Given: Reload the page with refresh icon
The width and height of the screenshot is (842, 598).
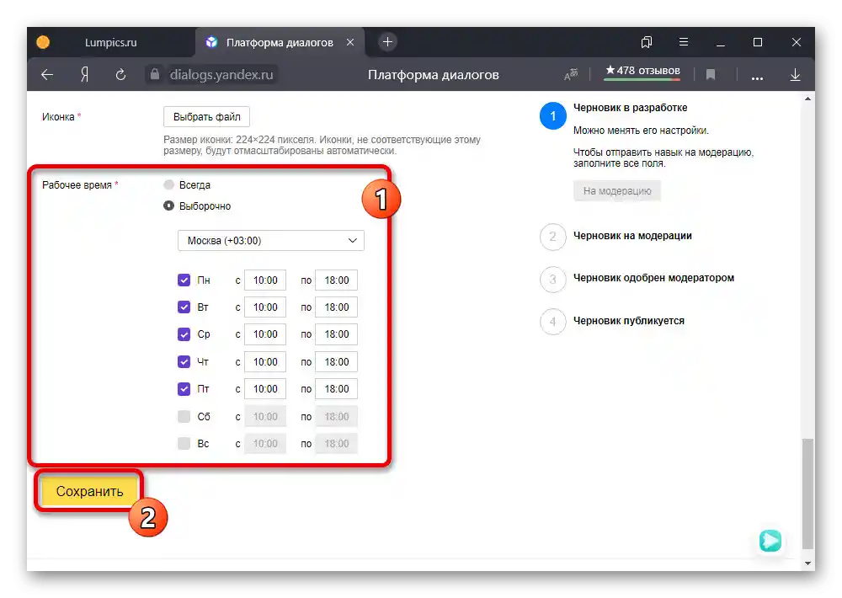Looking at the screenshot, I should click(x=120, y=75).
